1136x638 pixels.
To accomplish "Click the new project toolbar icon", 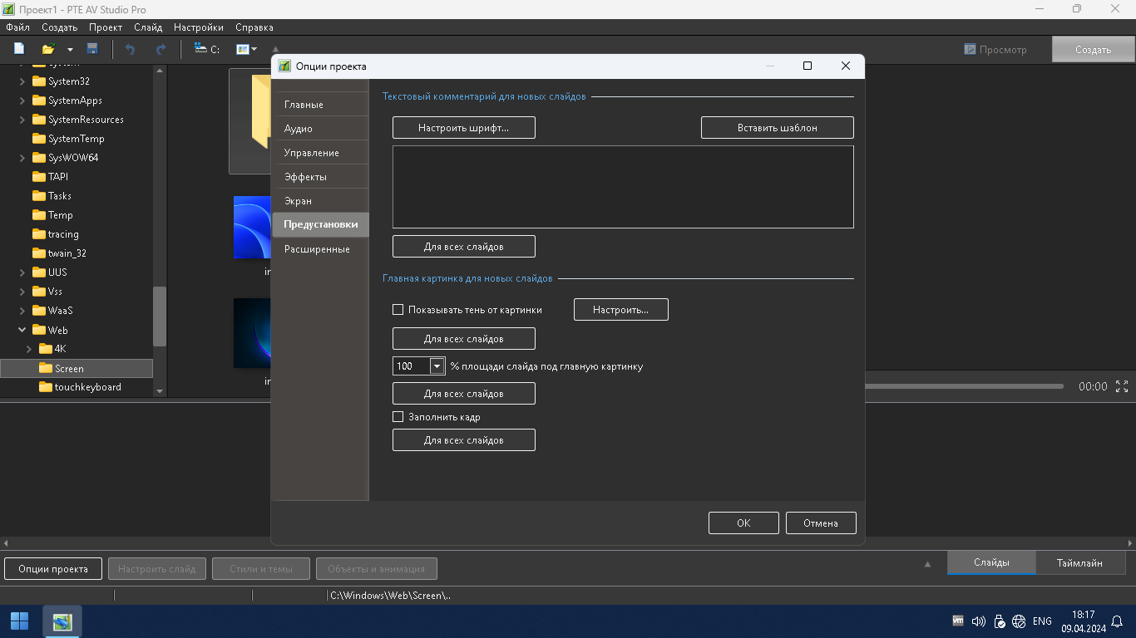I will pos(19,49).
